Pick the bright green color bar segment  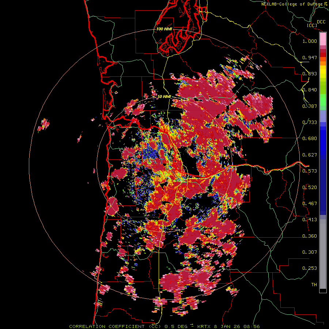pos(323,100)
